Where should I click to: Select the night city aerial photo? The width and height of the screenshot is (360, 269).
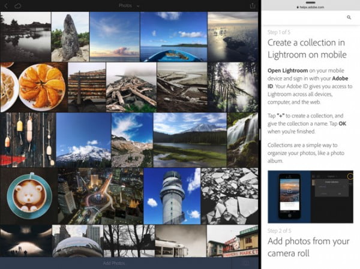pos(100,196)
